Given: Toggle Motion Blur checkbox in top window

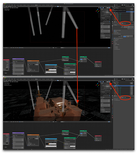Looking at the screenshot, I should 115,39.
